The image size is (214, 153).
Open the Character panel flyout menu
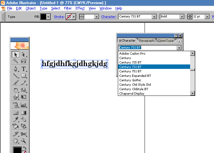tap(180, 41)
